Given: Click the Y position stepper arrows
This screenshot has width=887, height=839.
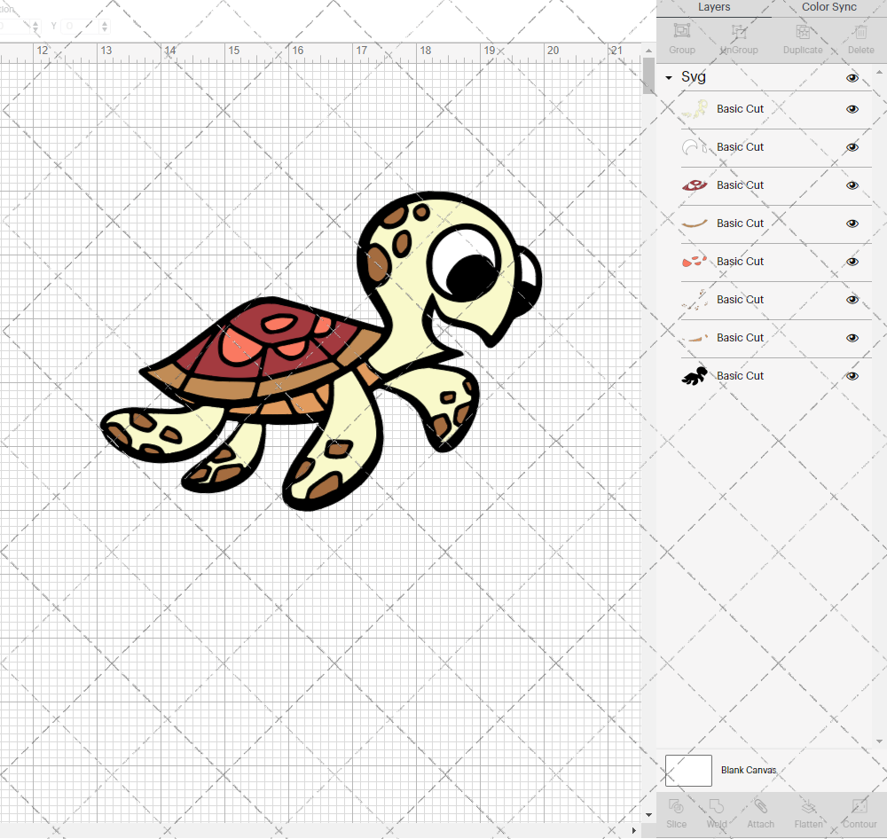Looking at the screenshot, I should pos(105,26).
